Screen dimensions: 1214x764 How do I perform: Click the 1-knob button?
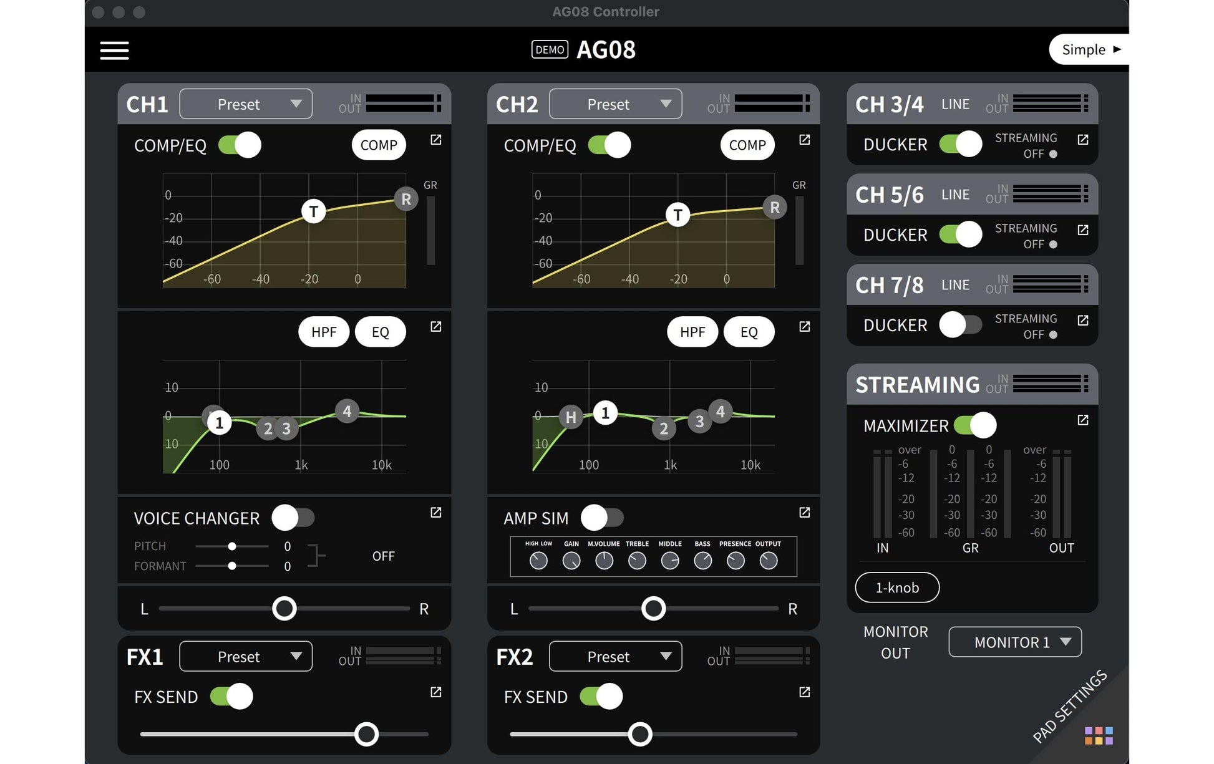(897, 588)
